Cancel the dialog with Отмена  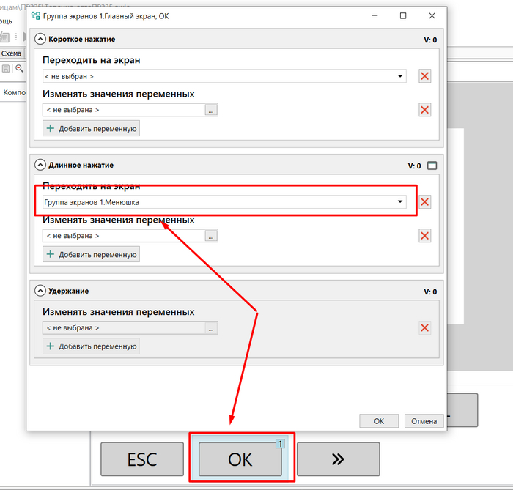coord(424,421)
